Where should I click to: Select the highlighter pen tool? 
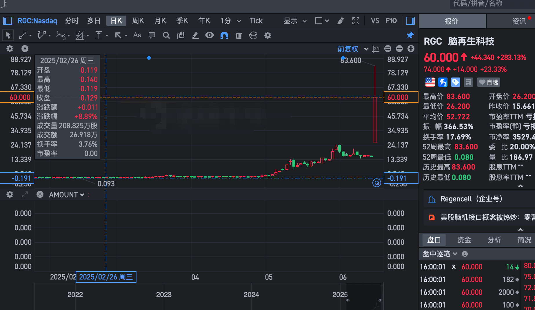[195, 35]
